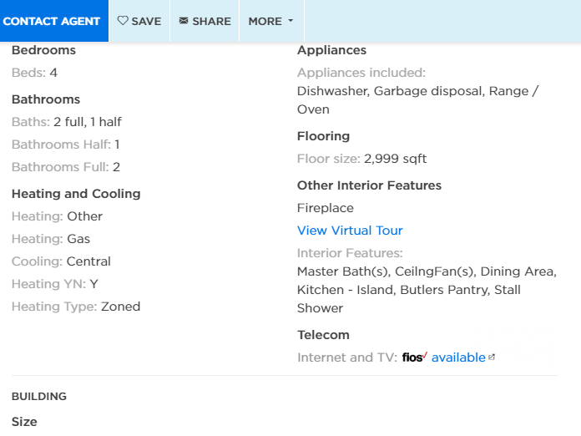Follow the Fios 'available' link

point(457,357)
